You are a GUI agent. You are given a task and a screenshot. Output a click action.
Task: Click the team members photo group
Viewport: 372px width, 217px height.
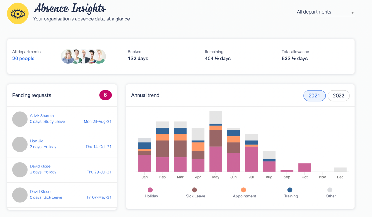point(83,56)
